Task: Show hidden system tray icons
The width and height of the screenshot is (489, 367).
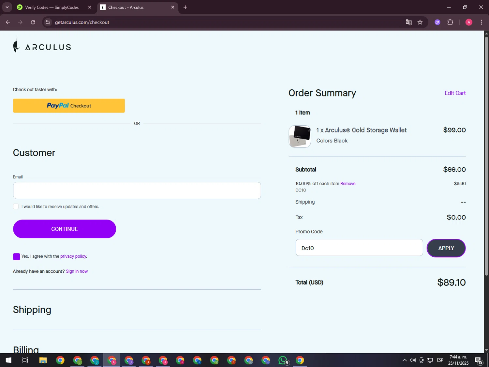Action: pos(404,360)
